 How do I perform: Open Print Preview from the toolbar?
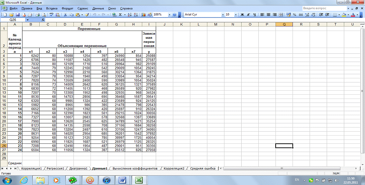click(x=43, y=15)
